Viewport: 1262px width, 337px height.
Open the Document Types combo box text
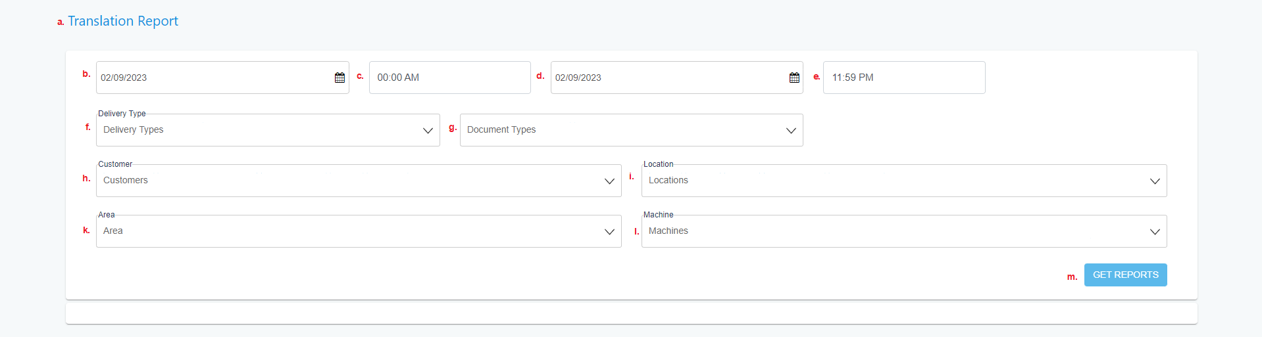pyautogui.click(x=501, y=129)
